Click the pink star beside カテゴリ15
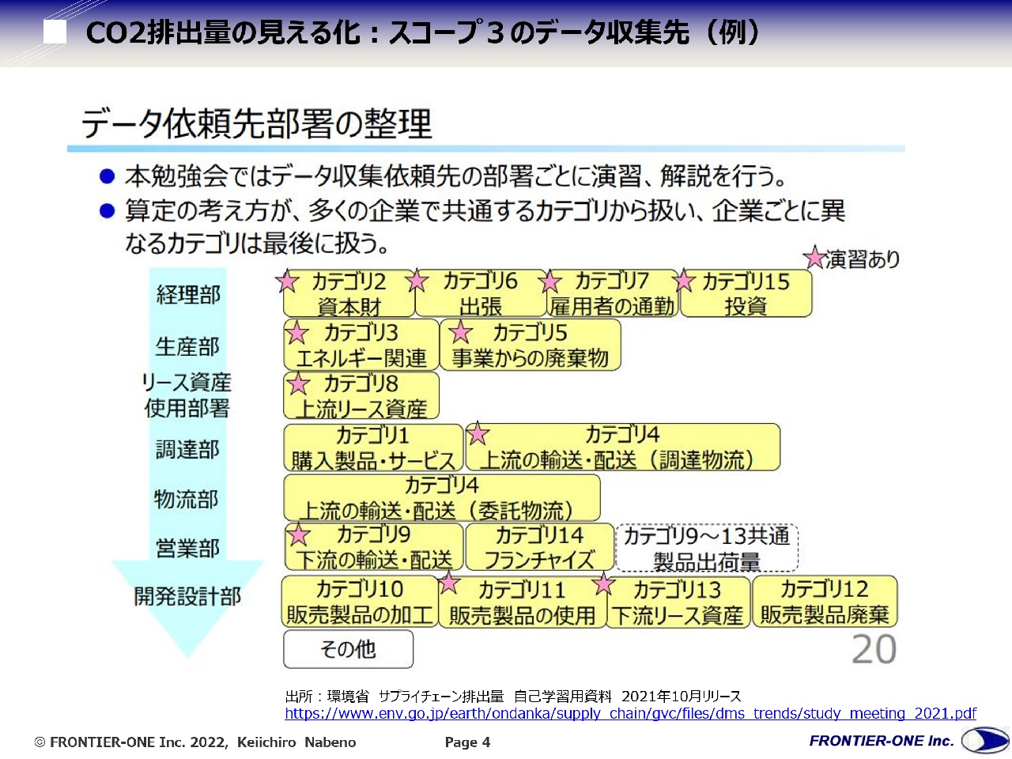 [684, 281]
